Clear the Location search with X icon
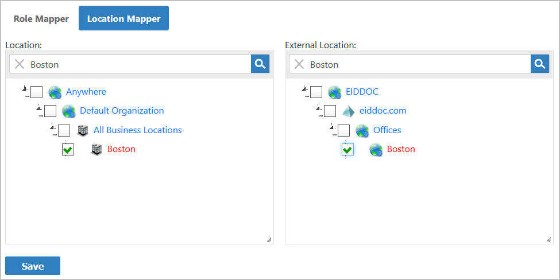Image resolution: width=560 pixels, height=280 pixels. click(x=20, y=64)
